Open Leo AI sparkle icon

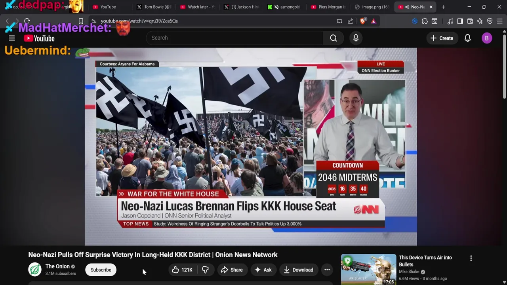(480, 21)
